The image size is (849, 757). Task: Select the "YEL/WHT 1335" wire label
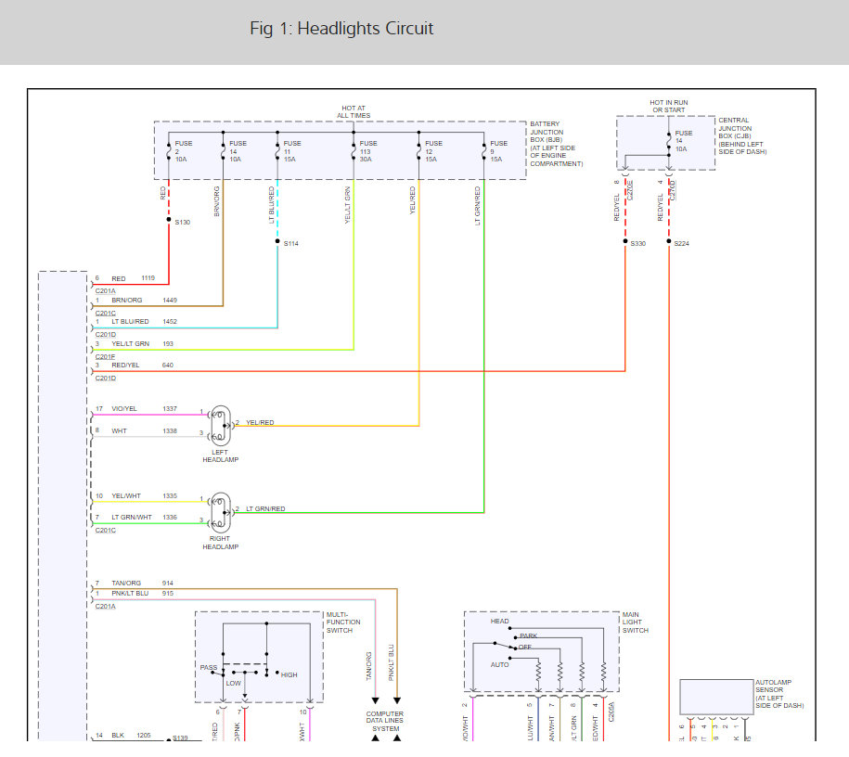pyautogui.click(x=144, y=496)
